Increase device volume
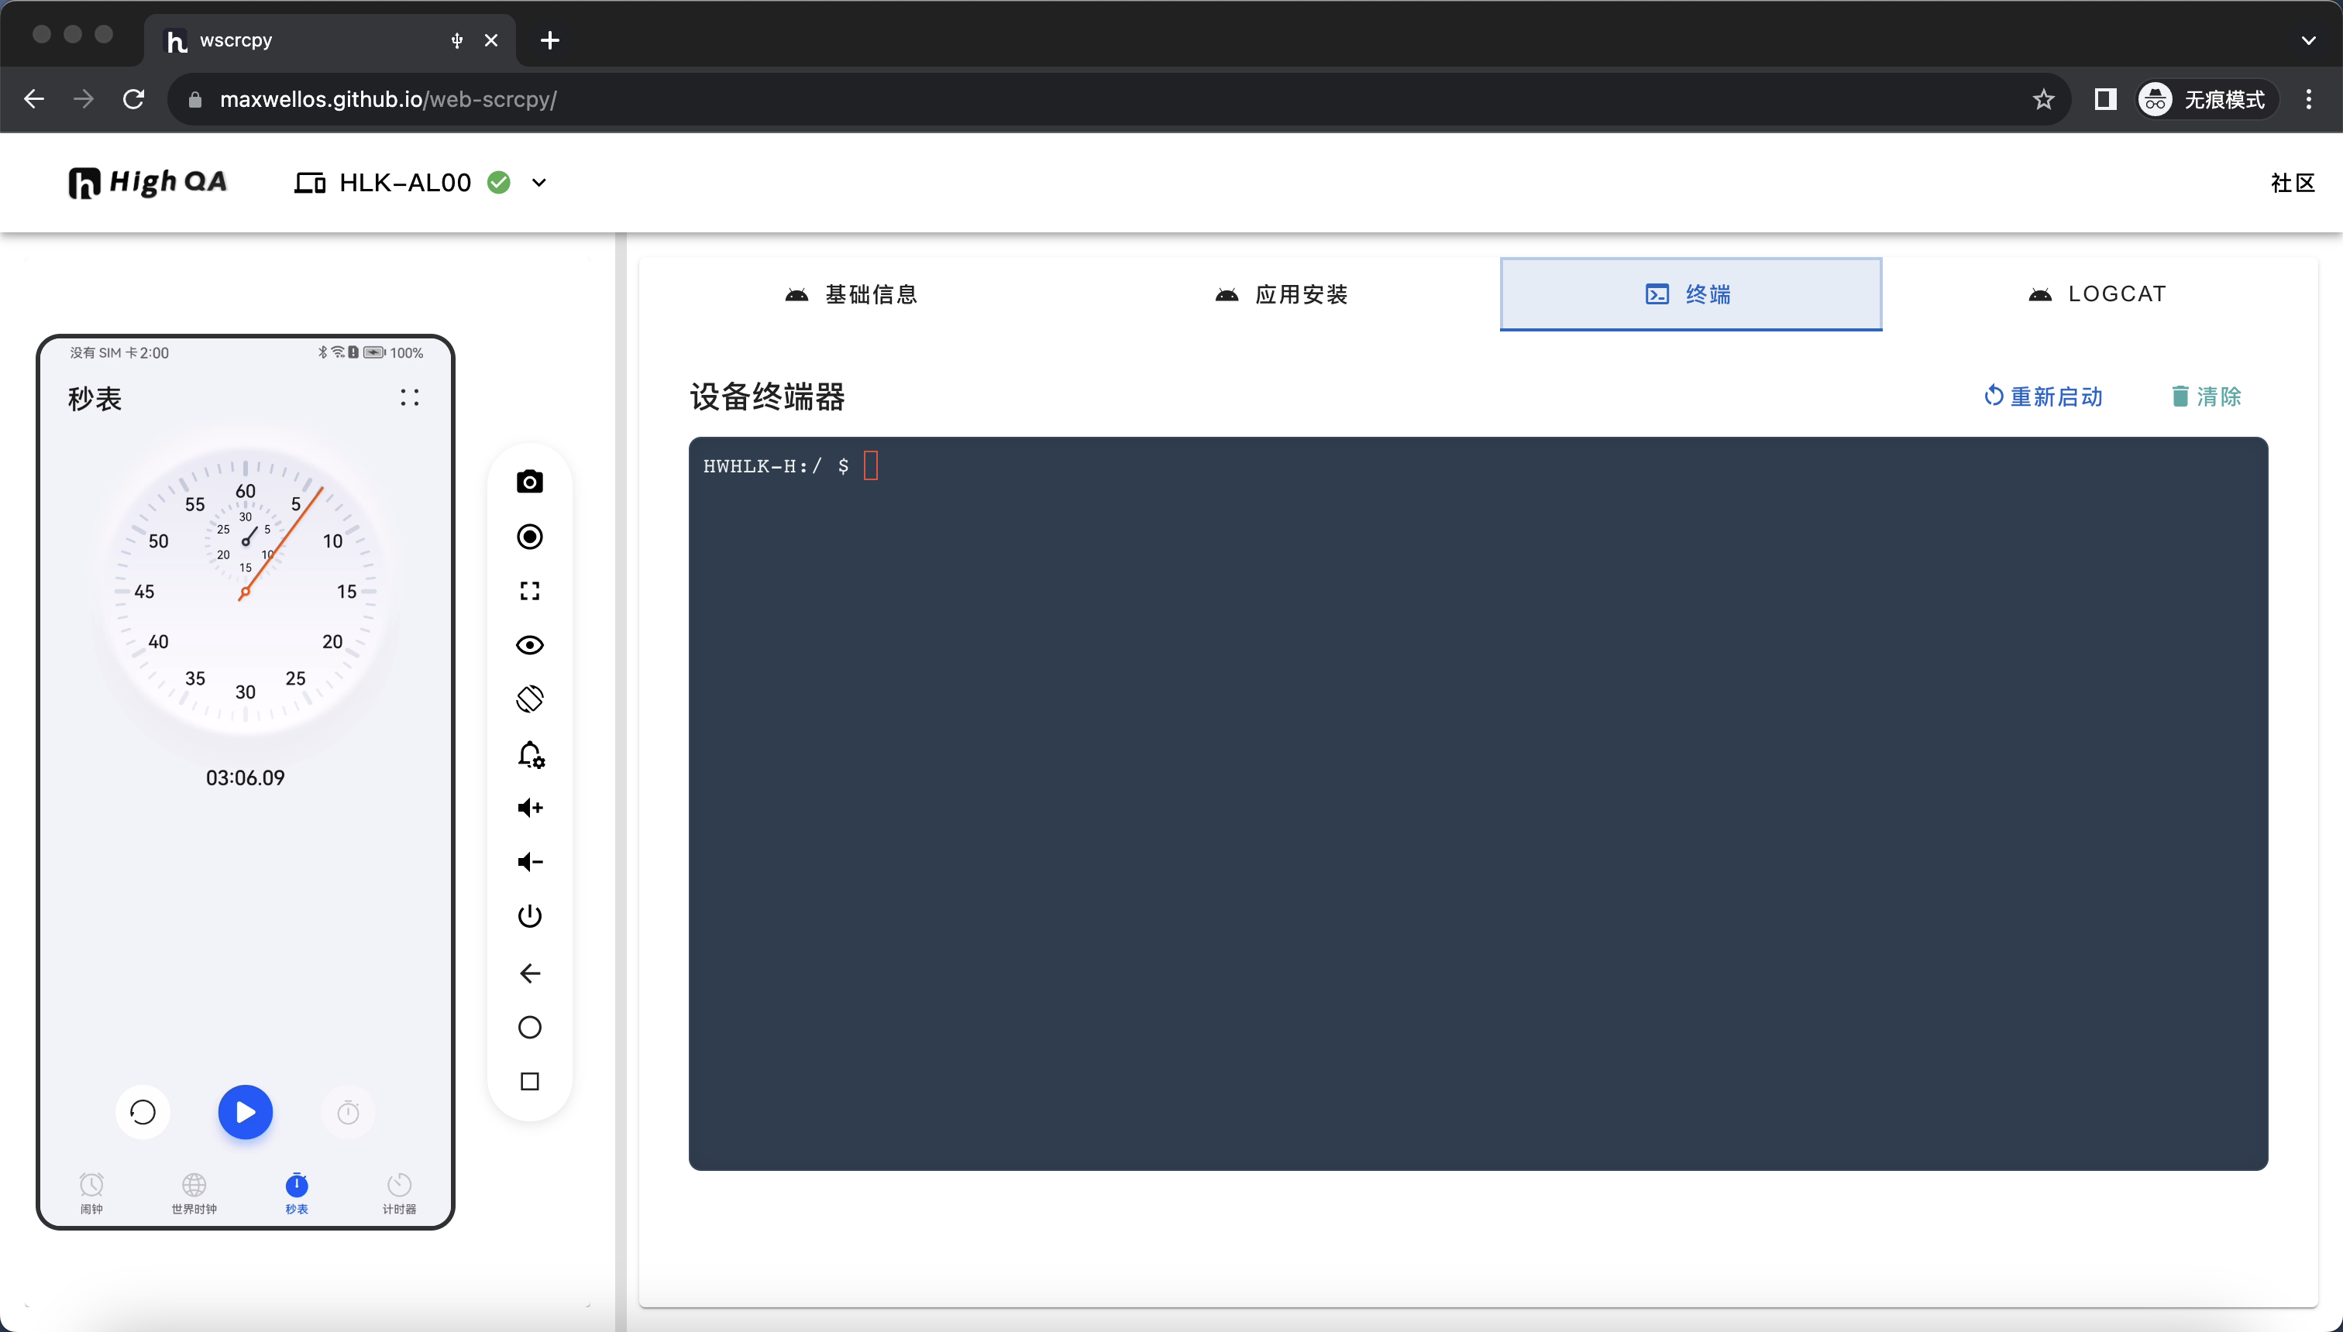 [x=531, y=808]
